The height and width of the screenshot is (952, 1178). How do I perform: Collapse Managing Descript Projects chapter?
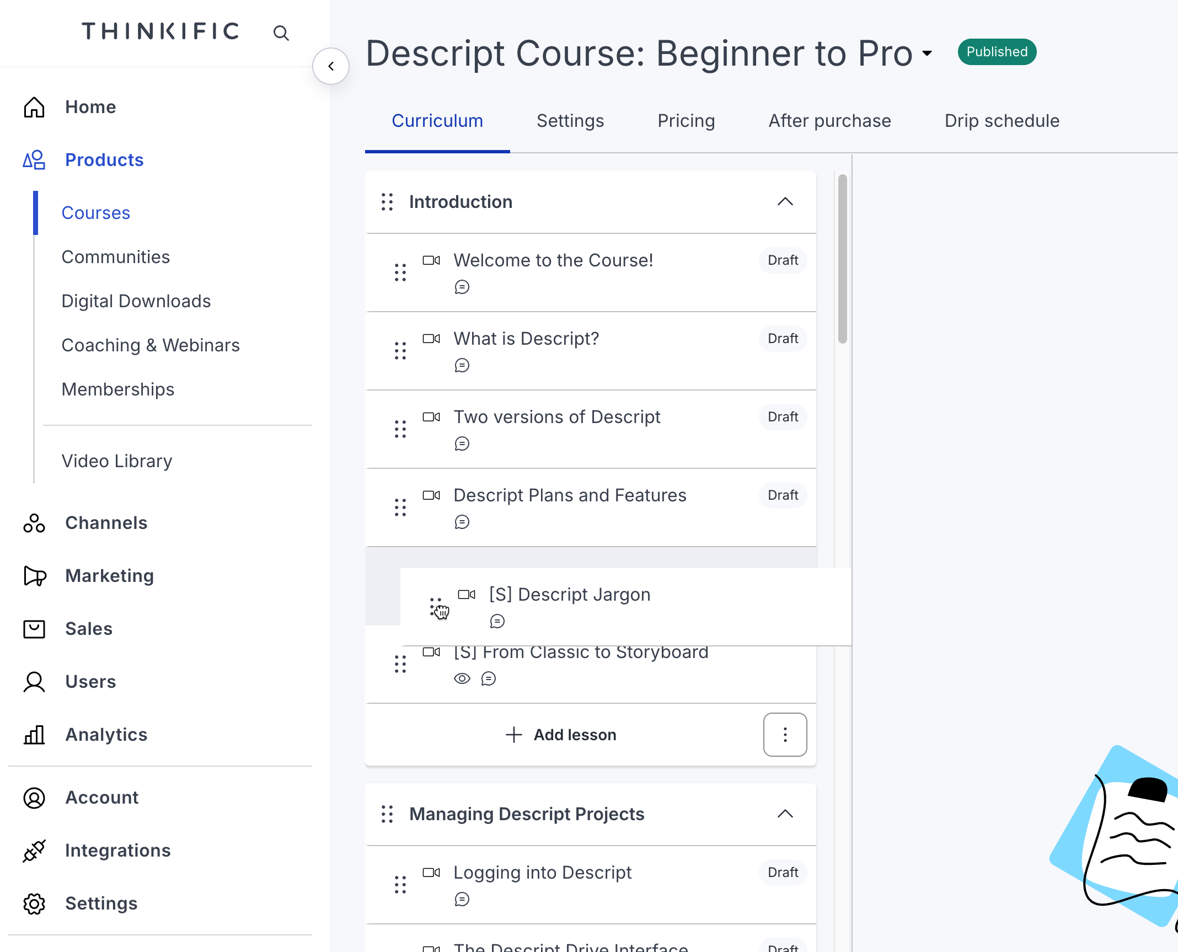pos(785,814)
